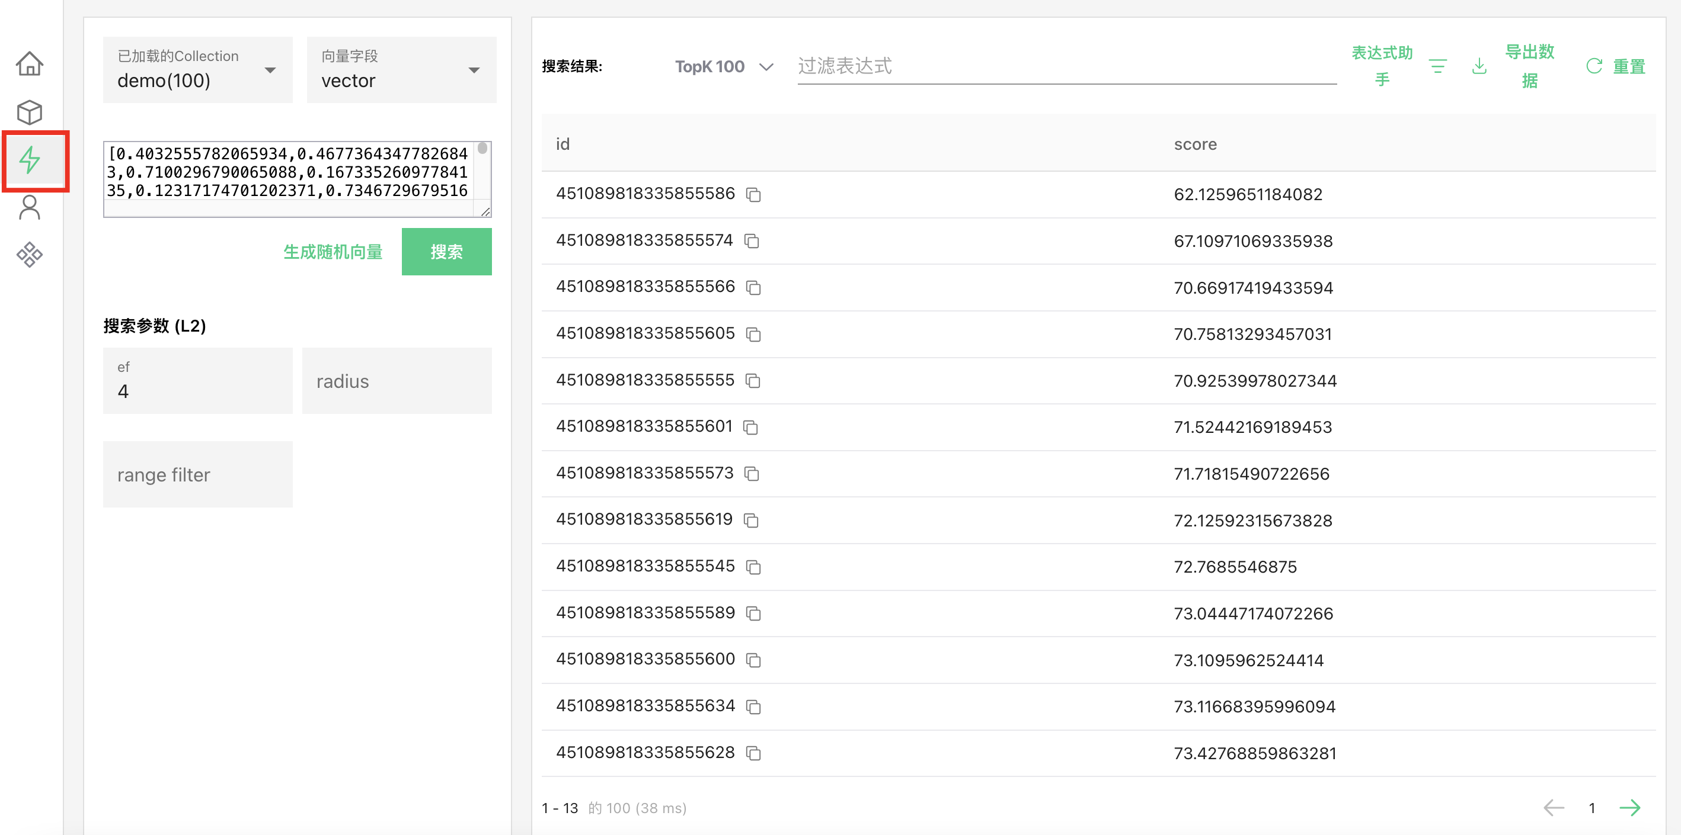Open the TopK 100 dropdown
The image size is (1681, 835).
coord(723,66)
